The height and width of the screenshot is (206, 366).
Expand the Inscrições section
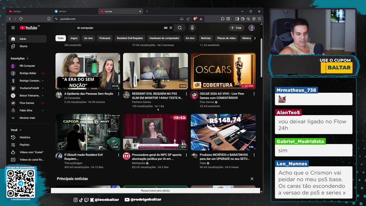pos(20,58)
